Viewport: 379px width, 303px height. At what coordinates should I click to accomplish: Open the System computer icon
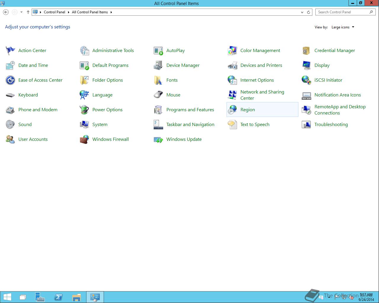[84, 125]
